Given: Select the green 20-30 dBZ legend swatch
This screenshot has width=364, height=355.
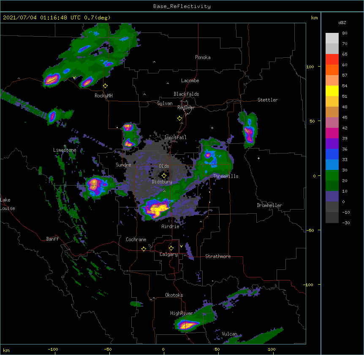Looking at the screenshot, I should 332,175.
